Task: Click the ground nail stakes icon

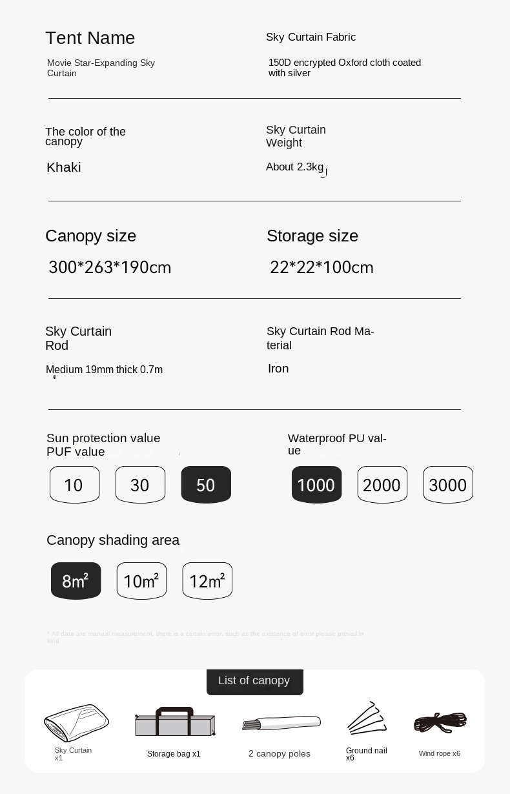Action: tap(367, 718)
